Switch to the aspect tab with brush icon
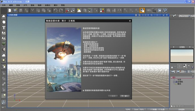The width and height of the screenshot is (195, 111). [174, 16]
